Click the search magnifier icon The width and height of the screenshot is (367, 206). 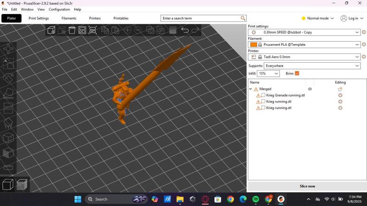(243, 18)
